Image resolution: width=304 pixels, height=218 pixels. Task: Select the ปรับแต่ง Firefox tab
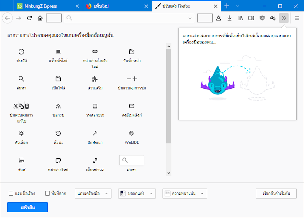187,6
